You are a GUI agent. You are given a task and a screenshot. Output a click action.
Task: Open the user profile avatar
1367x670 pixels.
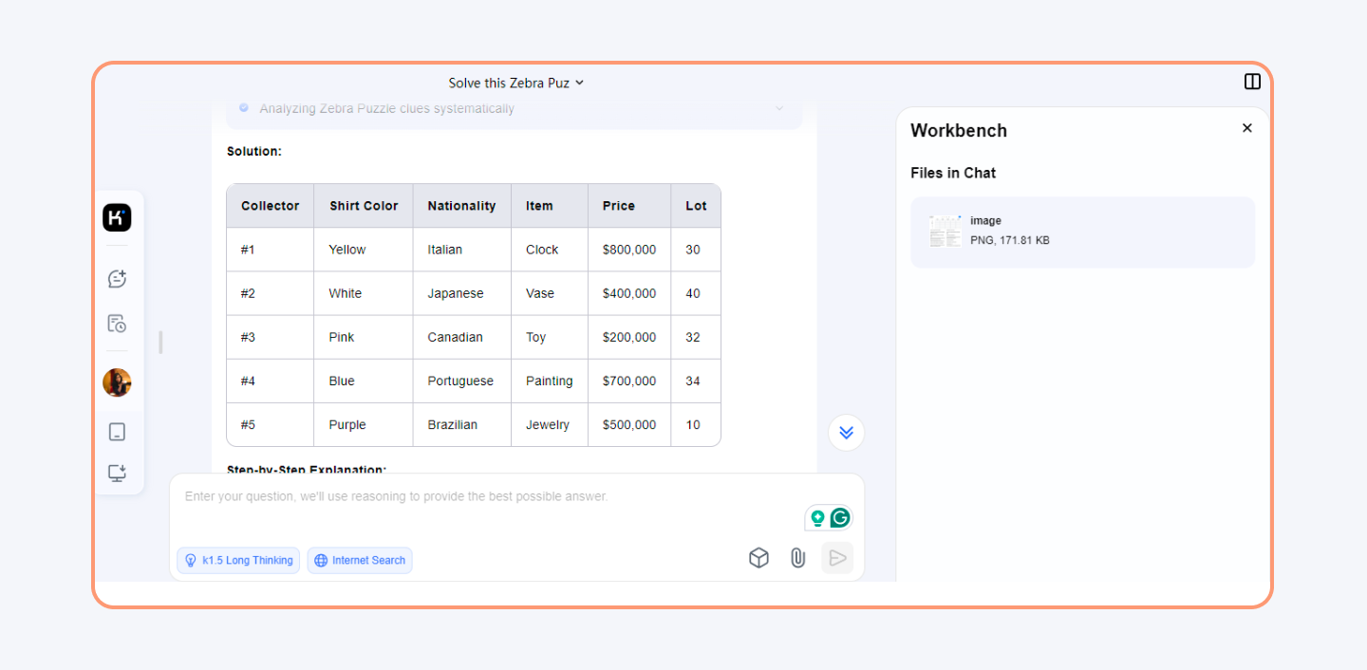tap(117, 382)
